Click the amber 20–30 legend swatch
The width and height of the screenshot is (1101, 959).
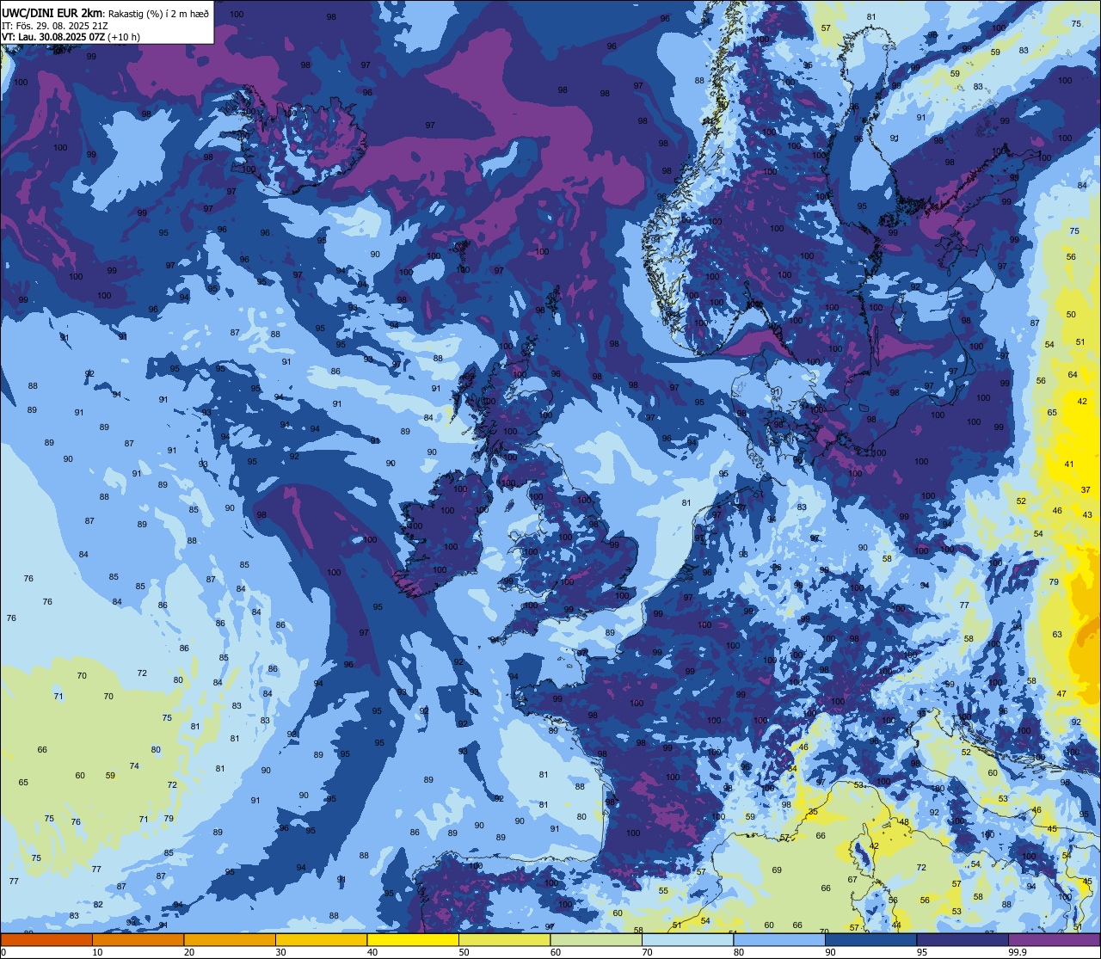click(230, 940)
